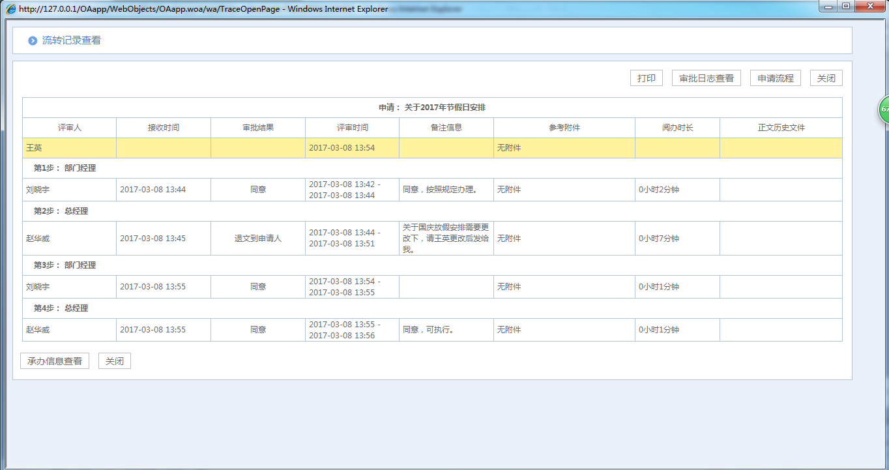
Task: Click 刘晓宇 in the step 1 row
Action: pos(38,190)
